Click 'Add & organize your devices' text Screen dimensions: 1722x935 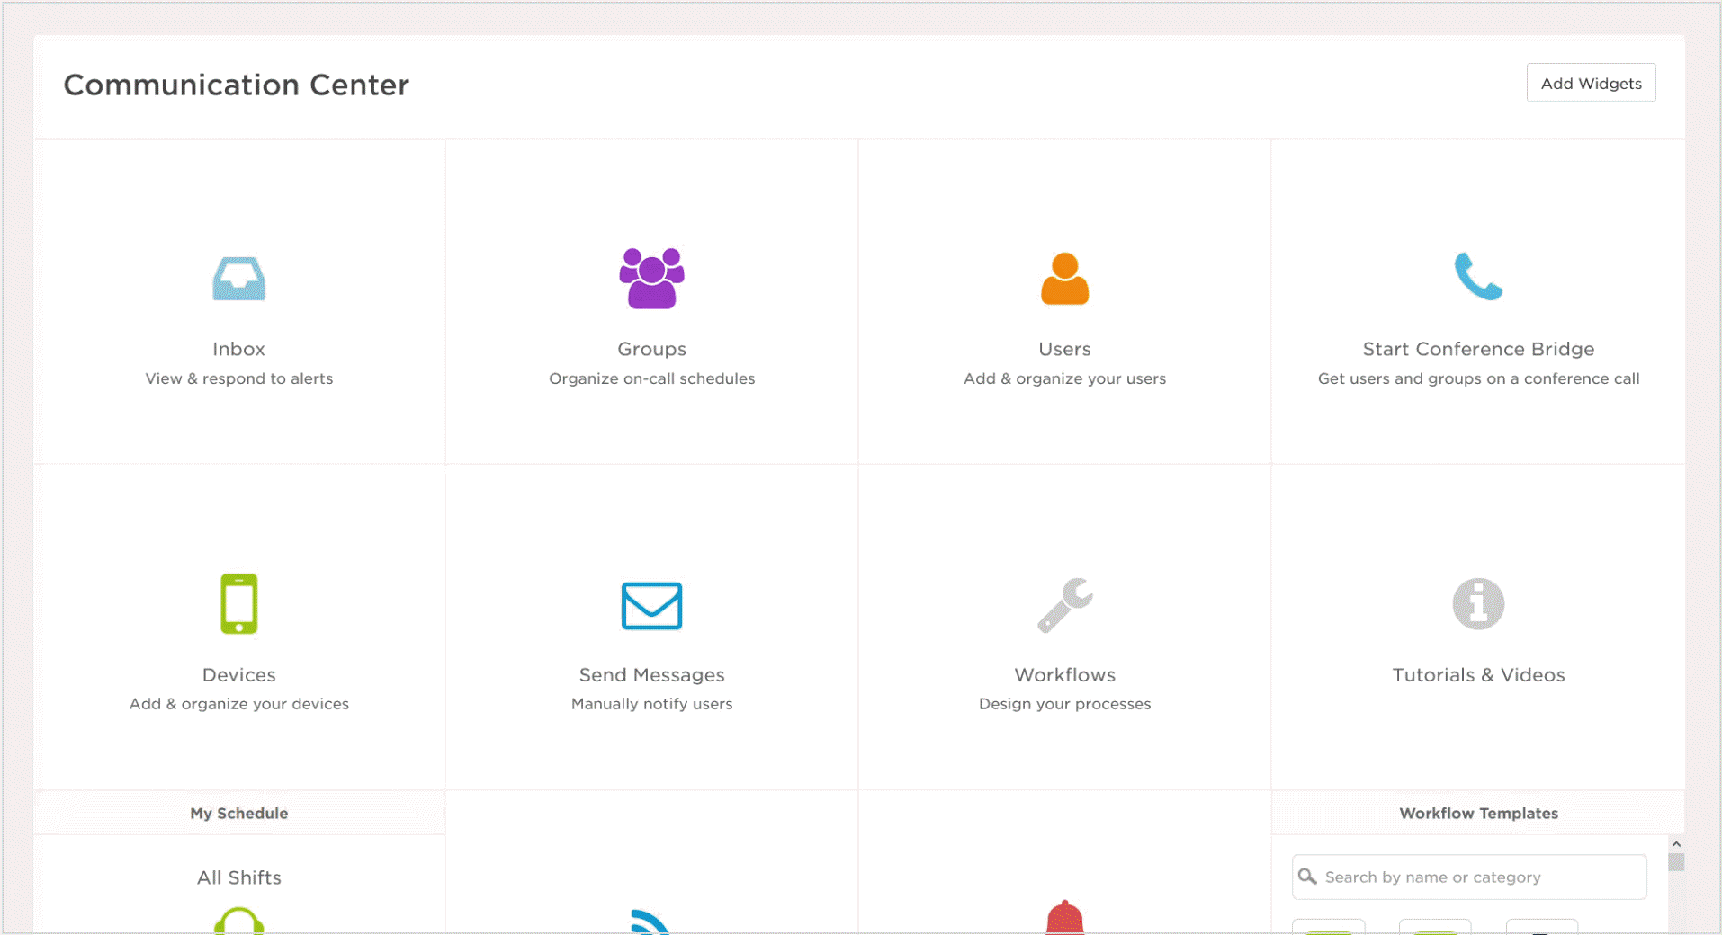(238, 704)
